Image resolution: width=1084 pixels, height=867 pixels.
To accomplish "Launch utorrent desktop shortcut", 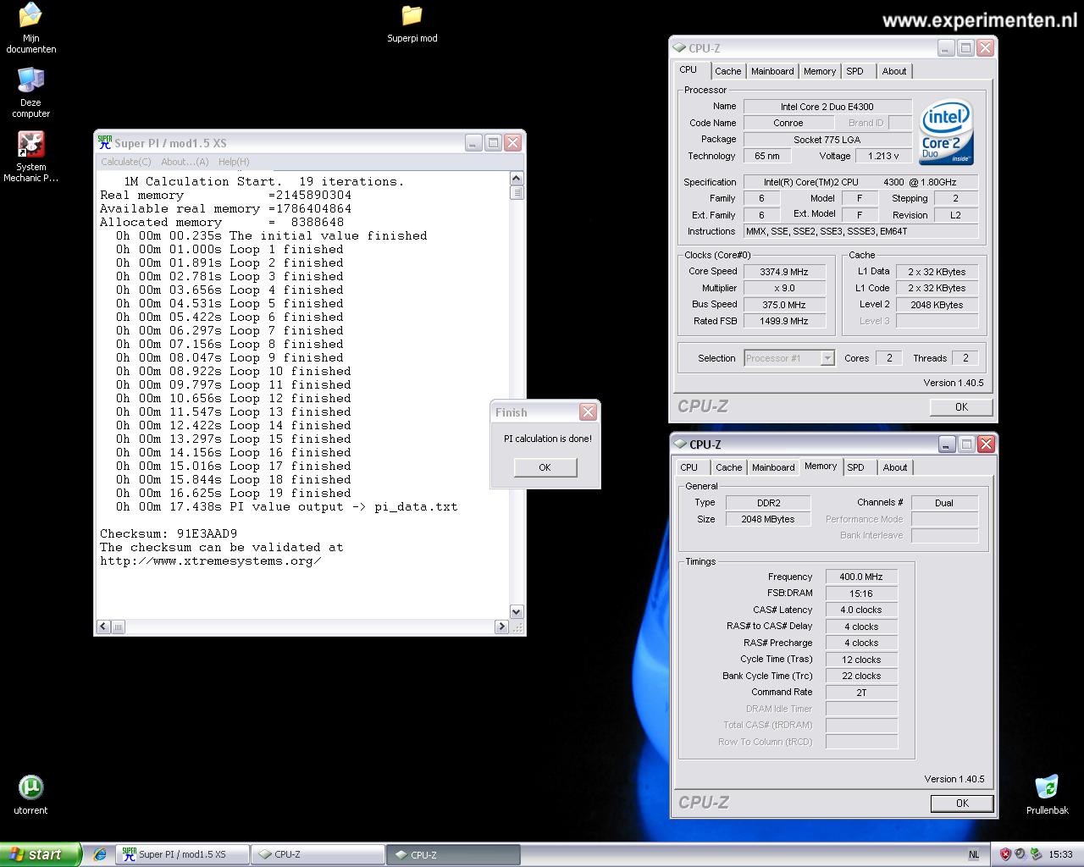I will [30, 795].
